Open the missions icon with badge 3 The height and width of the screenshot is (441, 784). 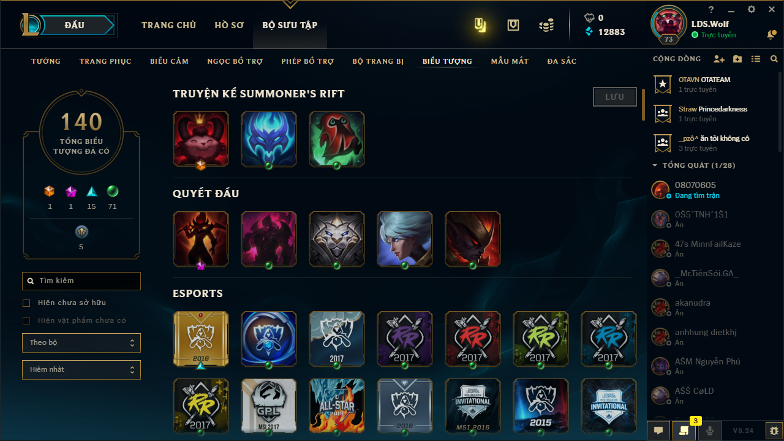coord(684,430)
